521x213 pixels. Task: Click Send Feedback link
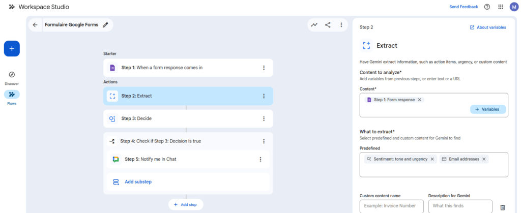[x=464, y=7]
